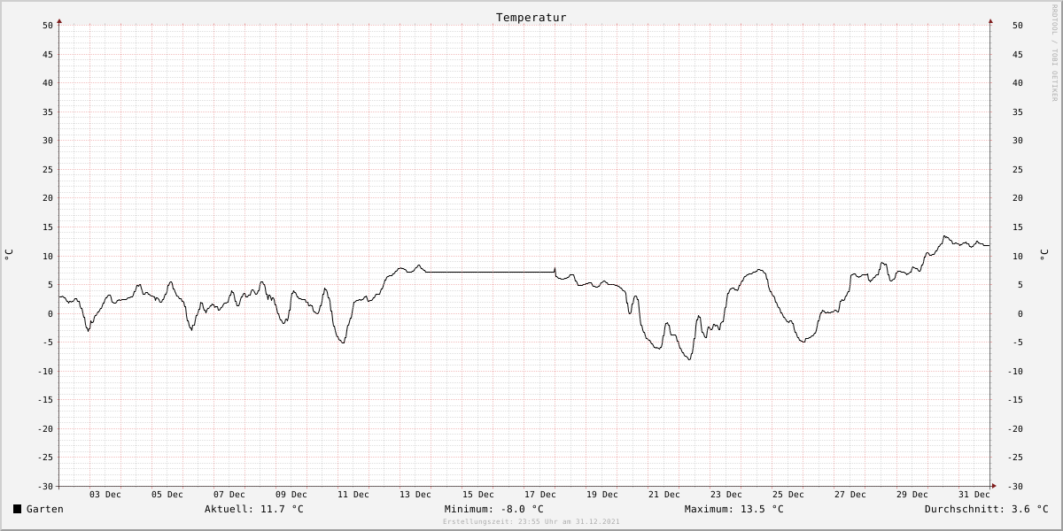Select the 'Durchschnitt: 3.6 °C' value
This screenshot has width=1063, height=531.
pos(987,509)
